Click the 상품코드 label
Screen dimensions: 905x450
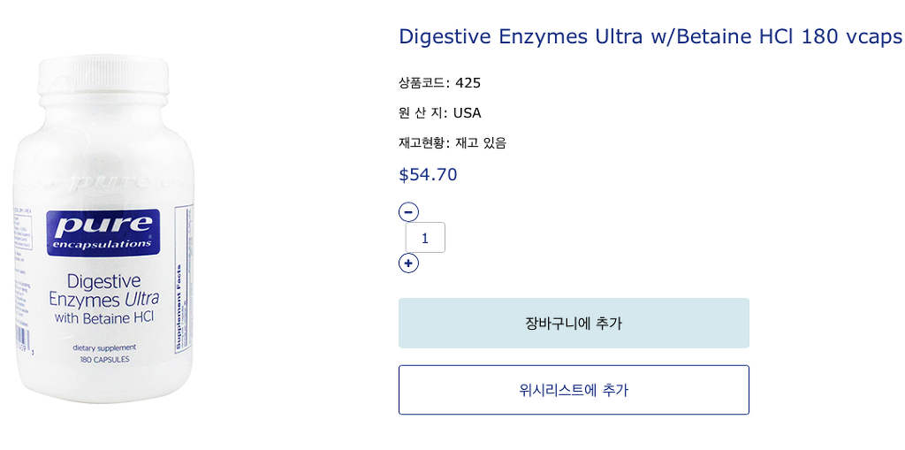(x=422, y=83)
